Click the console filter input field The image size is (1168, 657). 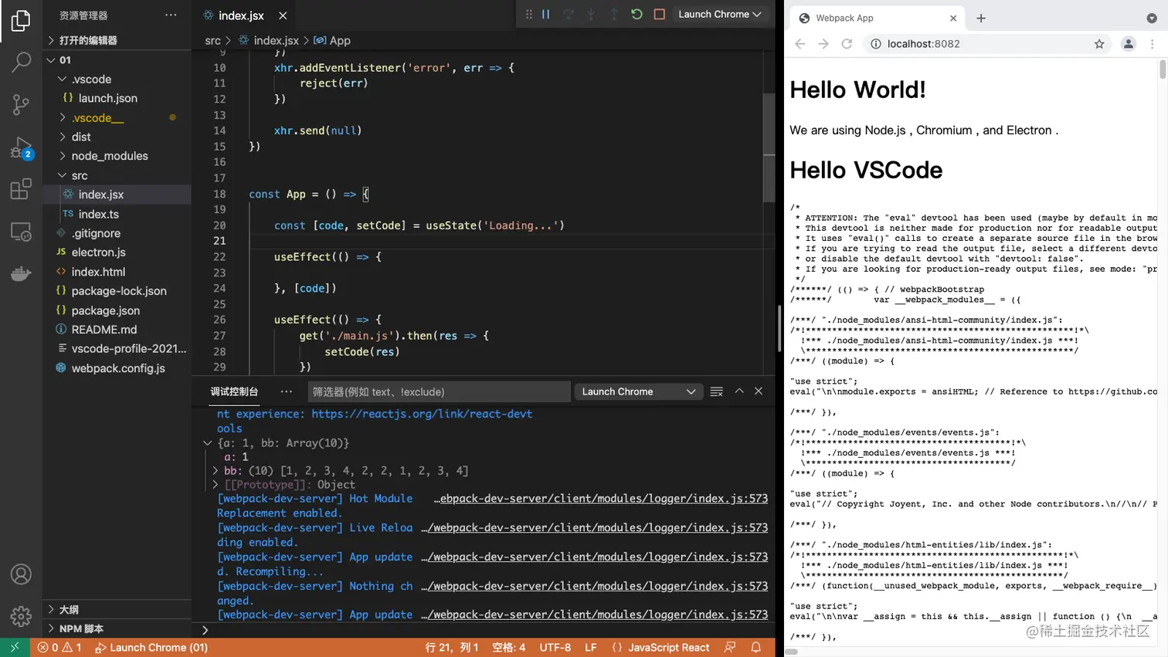tap(439, 391)
